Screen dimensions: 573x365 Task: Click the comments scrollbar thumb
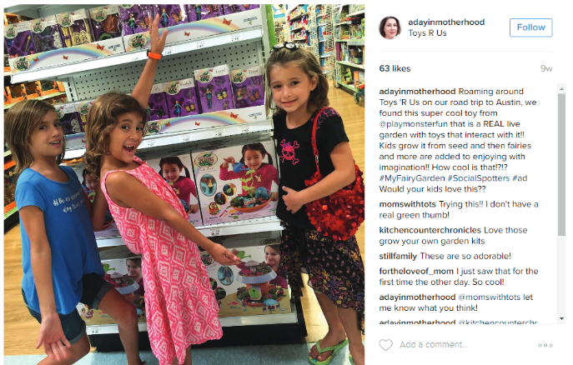click(561, 164)
